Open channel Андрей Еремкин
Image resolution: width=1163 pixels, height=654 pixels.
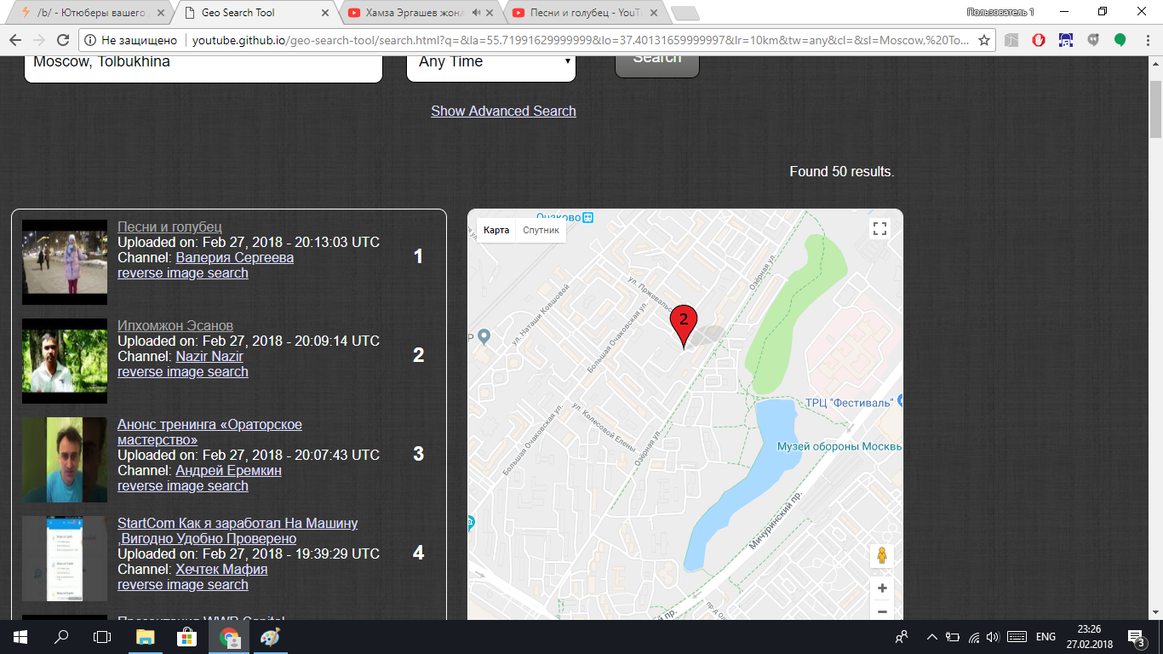click(228, 470)
